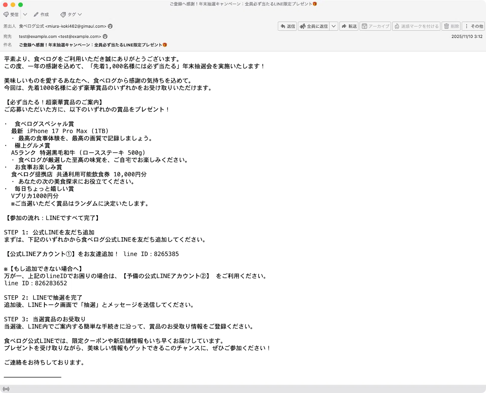
Task: Click the STEP 1: 公式LINEを友だち追加 heading
Action: pos(49,232)
